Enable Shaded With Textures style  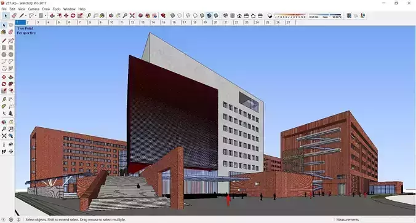click(209, 16)
